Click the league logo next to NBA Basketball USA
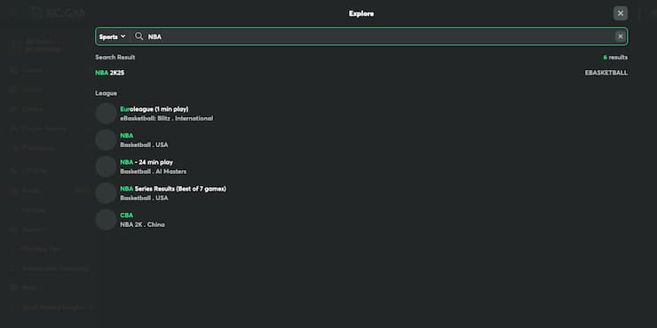 click(x=106, y=140)
